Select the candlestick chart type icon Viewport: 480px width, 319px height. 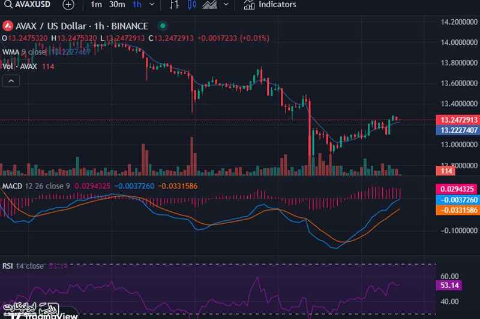pos(192,5)
